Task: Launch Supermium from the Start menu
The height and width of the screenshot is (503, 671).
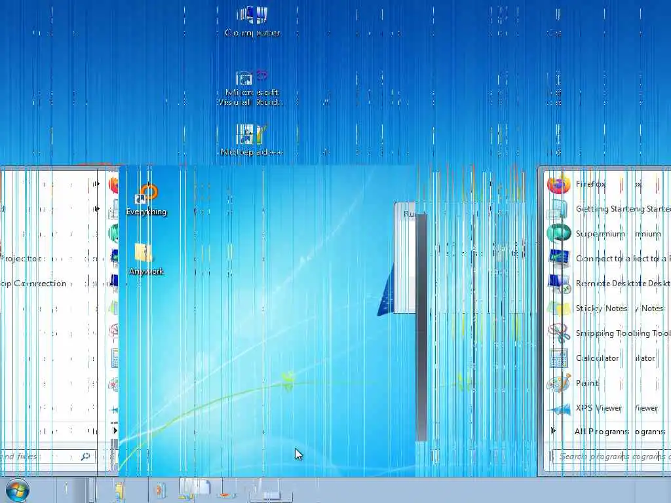Action: [x=607, y=234]
